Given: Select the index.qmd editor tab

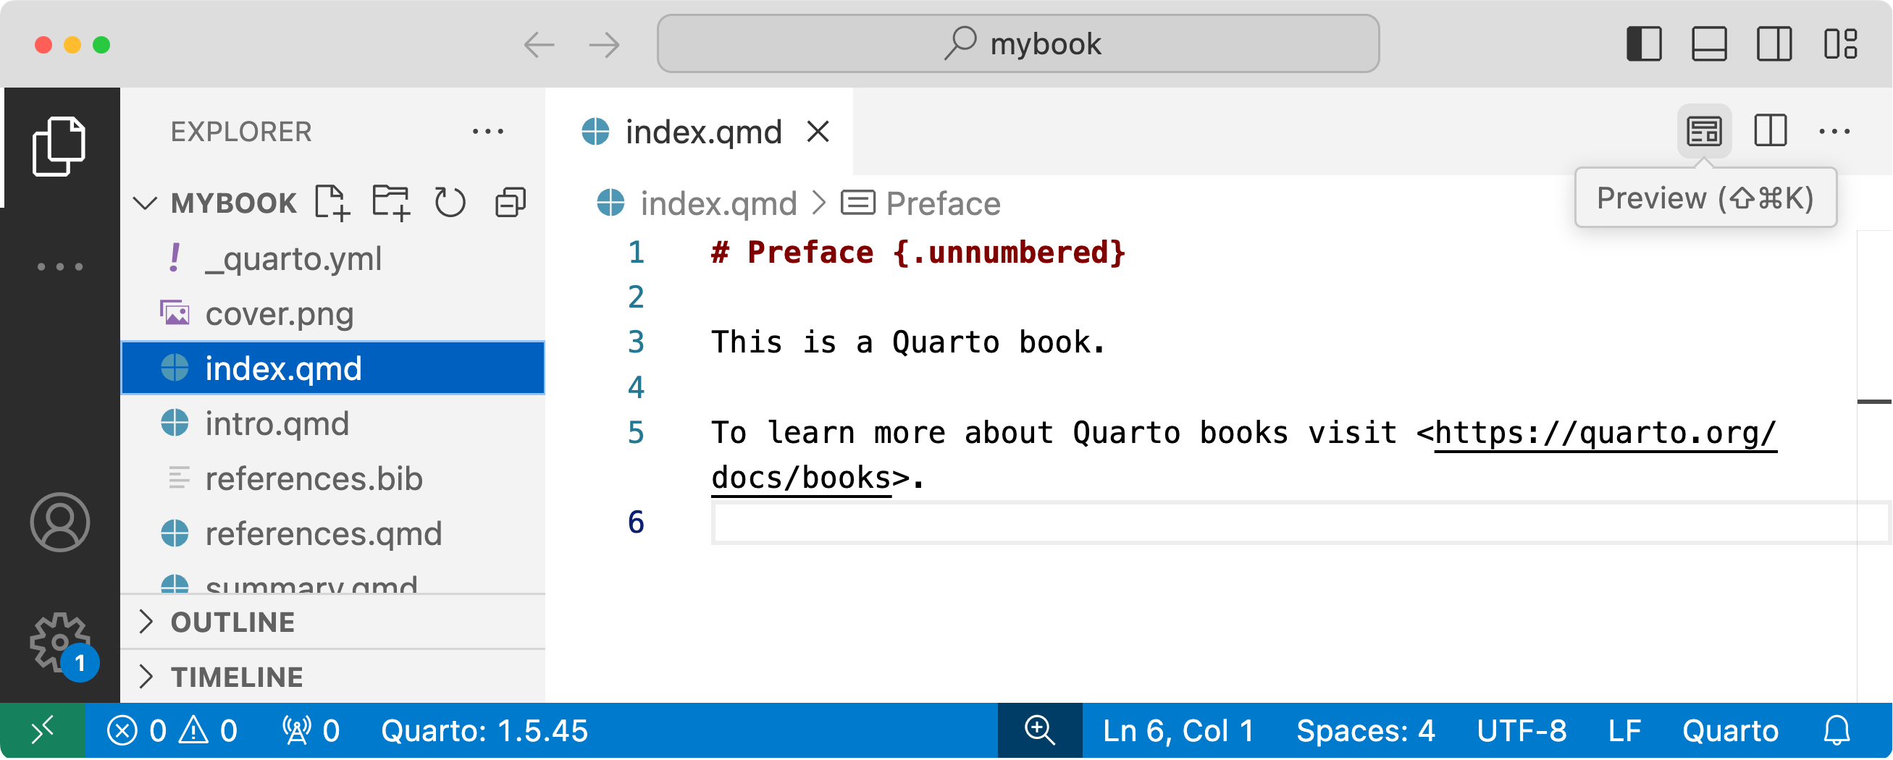Looking at the screenshot, I should tap(702, 132).
